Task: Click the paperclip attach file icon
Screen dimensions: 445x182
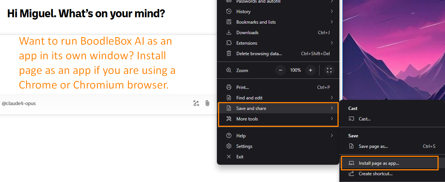Action: tap(207, 103)
